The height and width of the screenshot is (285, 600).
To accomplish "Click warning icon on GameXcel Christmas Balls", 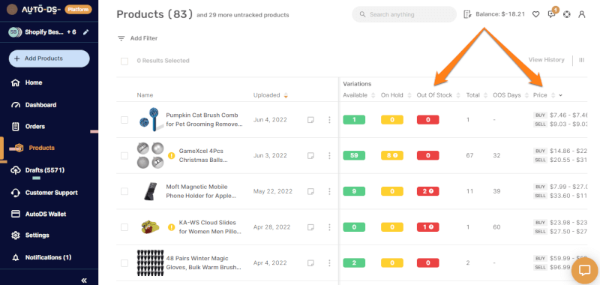I will click(x=172, y=156).
